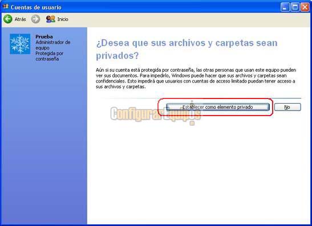Click the user accounts icon in title bar
The height and width of the screenshot is (226, 312).
[x=6, y=7]
